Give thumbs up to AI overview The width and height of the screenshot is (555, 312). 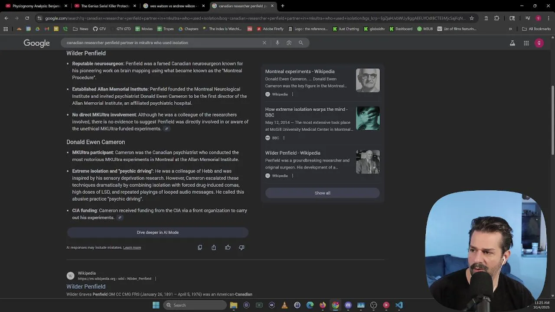tap(228, 247)
